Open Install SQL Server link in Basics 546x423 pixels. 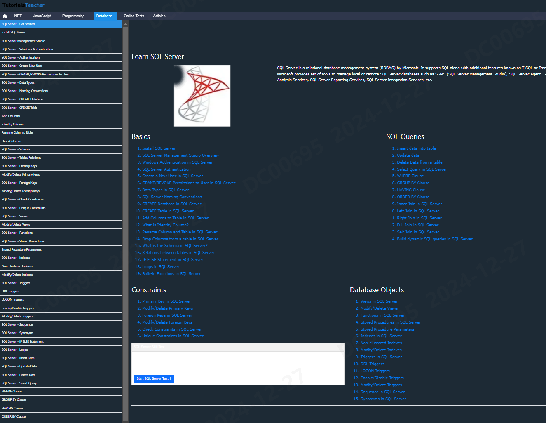point(159,148)
